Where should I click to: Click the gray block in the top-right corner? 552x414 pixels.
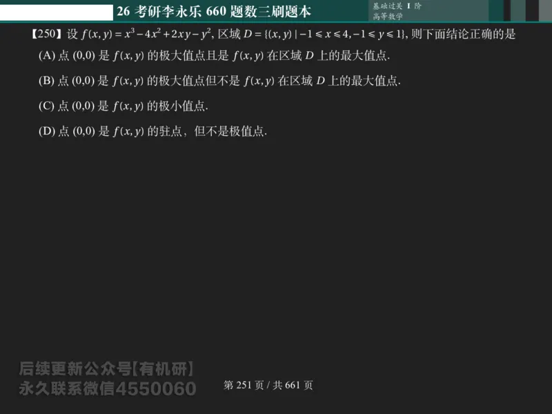pyautogui.click(x=545, y=10)
